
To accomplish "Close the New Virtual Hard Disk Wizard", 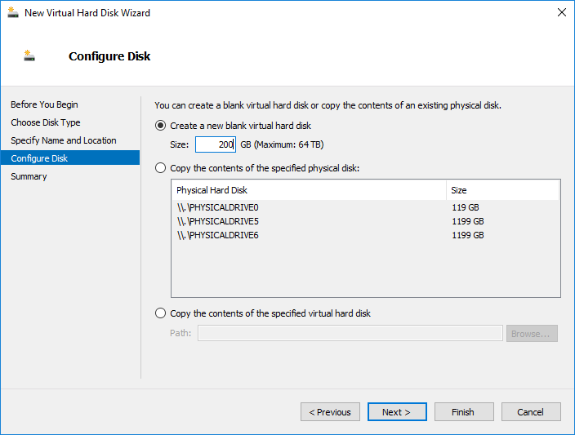I will (x=561, y=12).
